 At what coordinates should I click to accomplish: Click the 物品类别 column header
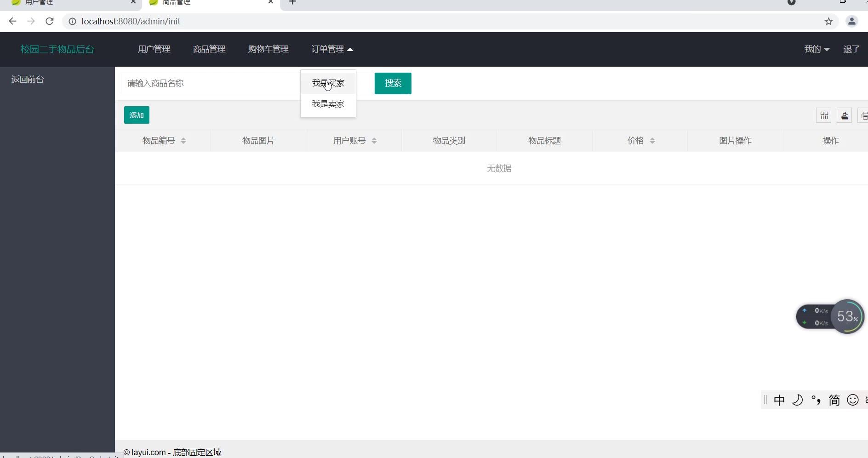pyautogui.click(x=449, y=141)
